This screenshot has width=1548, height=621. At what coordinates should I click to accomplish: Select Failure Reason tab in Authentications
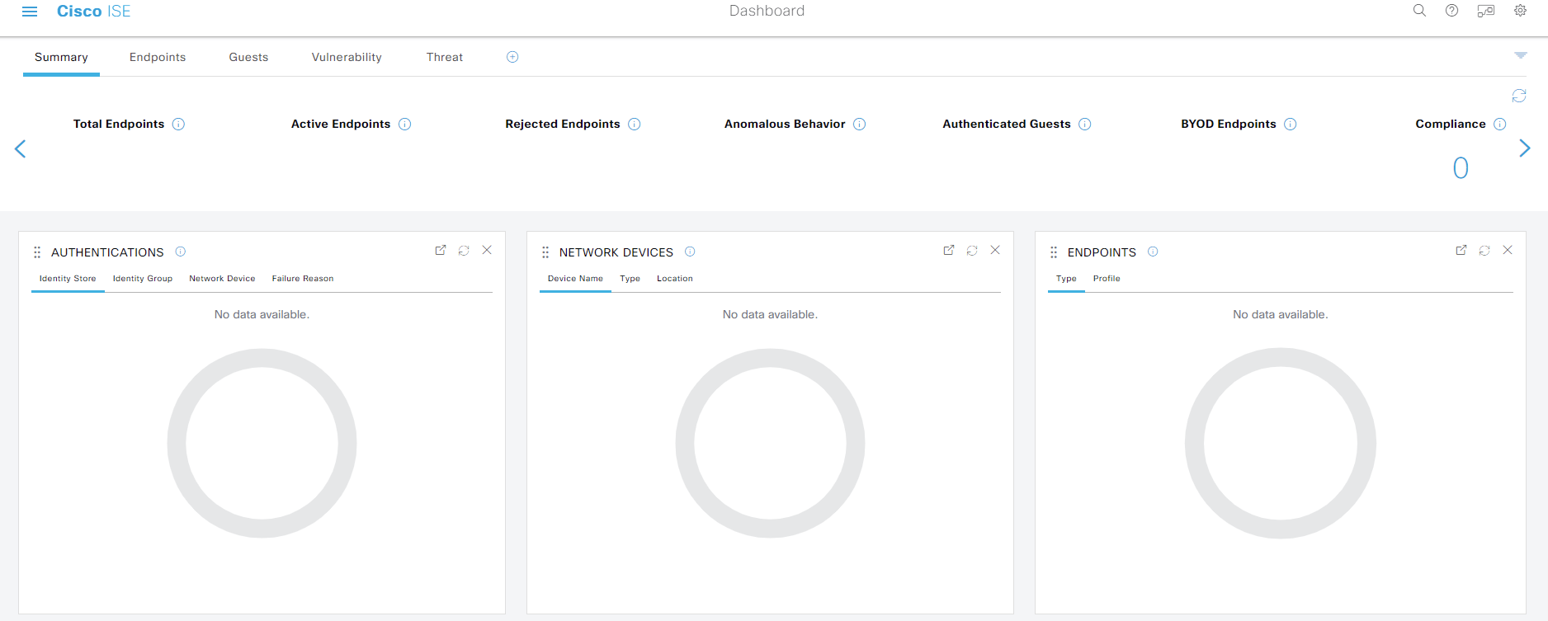[x=303, y=279]
